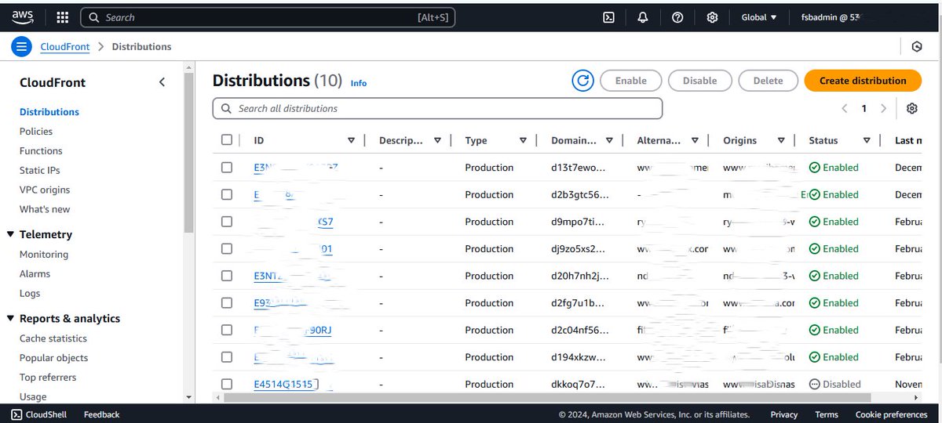This screenshot has width=942, height=423.
Task: Open Functions in the side menu
Action: click(x=41, y=150)
